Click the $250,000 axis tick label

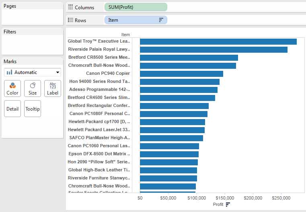(x=281, y=198)
